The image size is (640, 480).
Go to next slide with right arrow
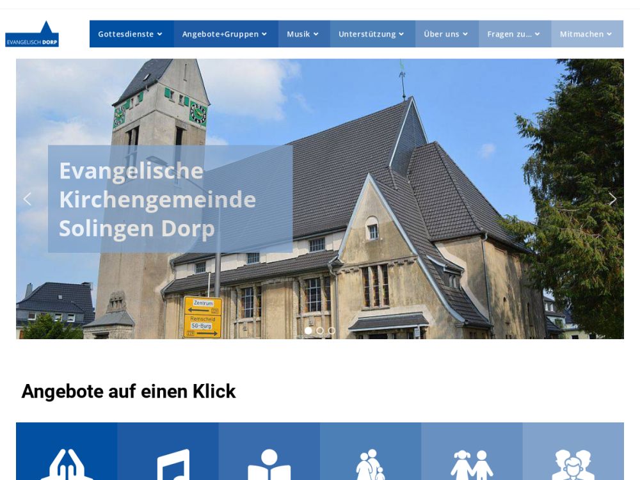click(612, 199)
